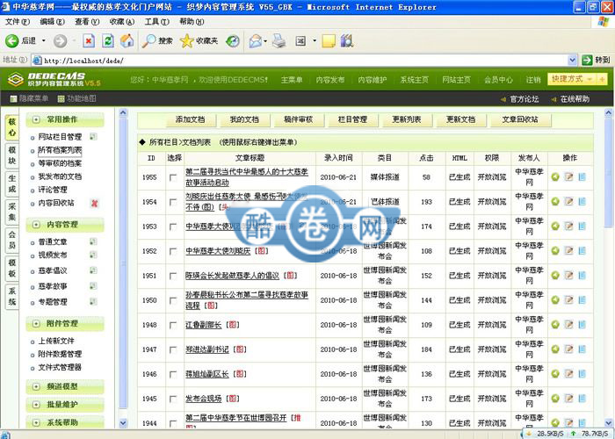Screen dimensions: 615x439
Task: Click add icon beside 普通文章
Action: coord(93,241)
